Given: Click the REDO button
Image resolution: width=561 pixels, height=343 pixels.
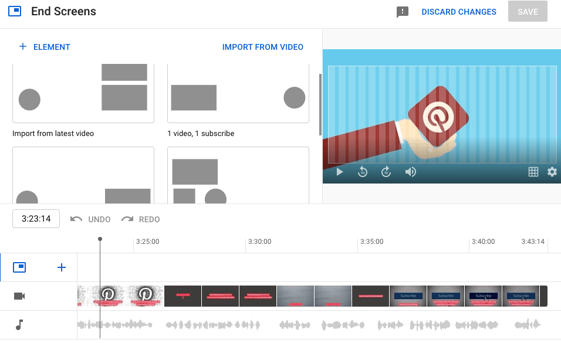Looking at the screenshot, I should (x=141, y=219).
